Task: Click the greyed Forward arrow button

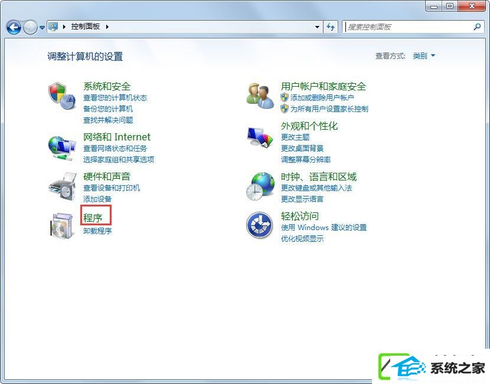Action: point(30,28)
